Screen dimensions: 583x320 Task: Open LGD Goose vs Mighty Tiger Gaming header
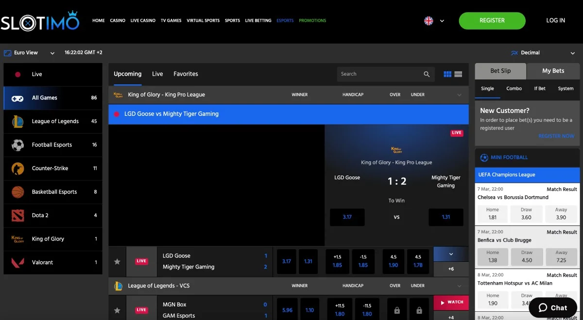[289, 114]
